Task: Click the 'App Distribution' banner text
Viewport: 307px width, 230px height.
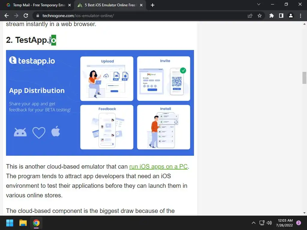Action: pyautogui.click(x=37, y=91)
